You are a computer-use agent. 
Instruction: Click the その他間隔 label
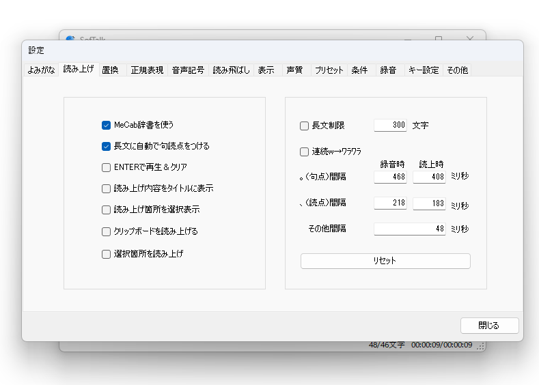(327, 229)
